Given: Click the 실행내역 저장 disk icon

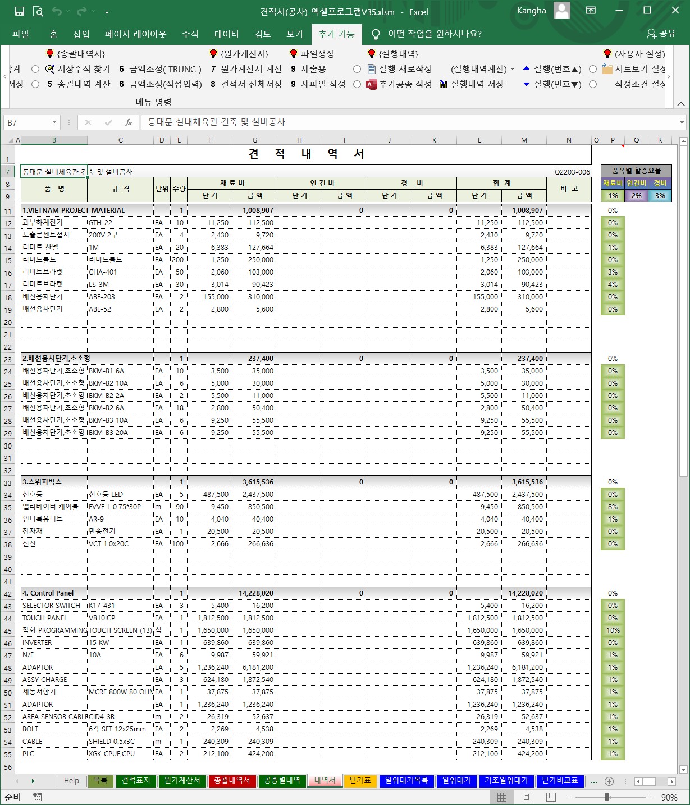Looking at the screenshot, I should (x=443, y=84).
